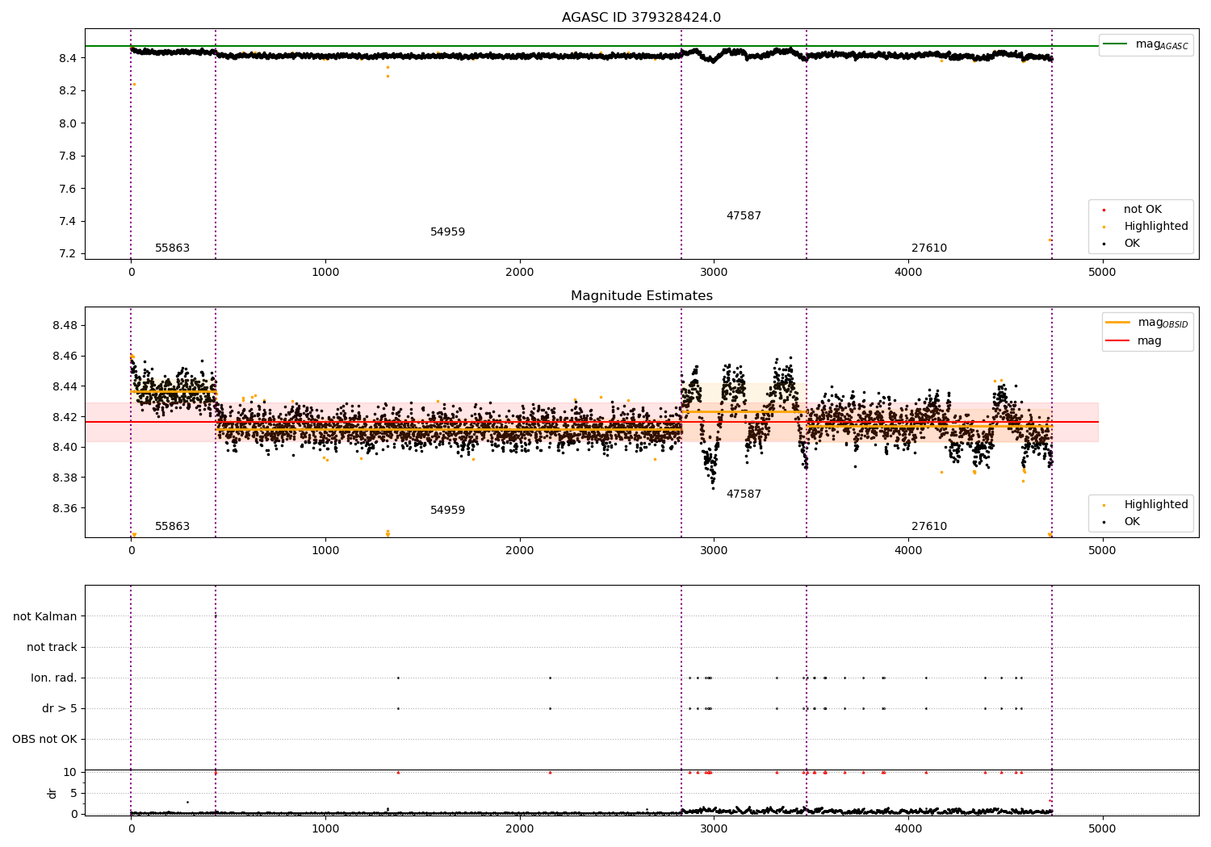Click the "8.0" y-axis tick label
This screenshot has height=847, width=1211.
tap(68, 123)
